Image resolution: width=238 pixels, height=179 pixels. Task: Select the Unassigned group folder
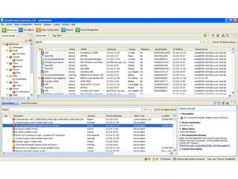[16, 47]
